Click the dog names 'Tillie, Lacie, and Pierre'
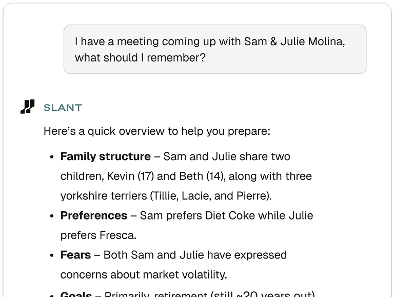 210,196
